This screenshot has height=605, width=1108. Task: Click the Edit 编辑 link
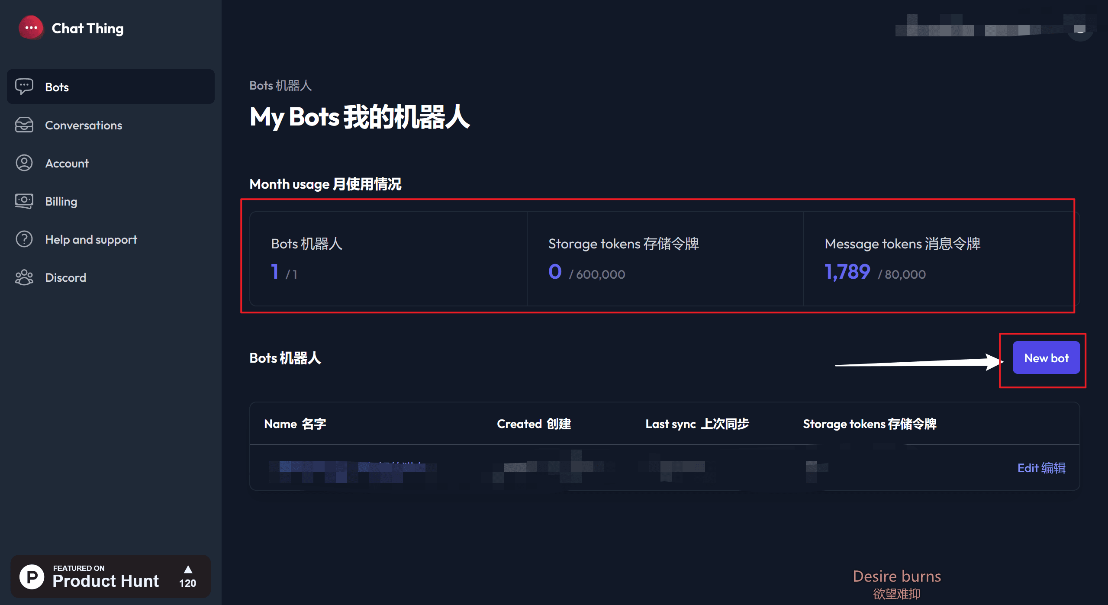(1041, 468)
